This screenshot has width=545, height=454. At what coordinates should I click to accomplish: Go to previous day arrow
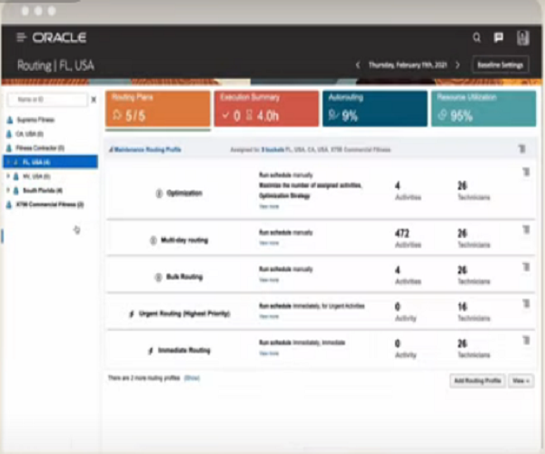click(358, 65)
